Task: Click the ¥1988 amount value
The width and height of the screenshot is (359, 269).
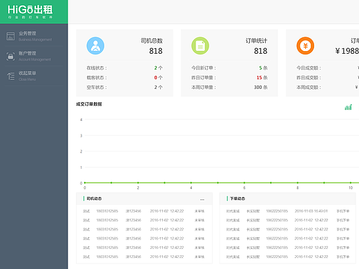Action: point(347,51)
